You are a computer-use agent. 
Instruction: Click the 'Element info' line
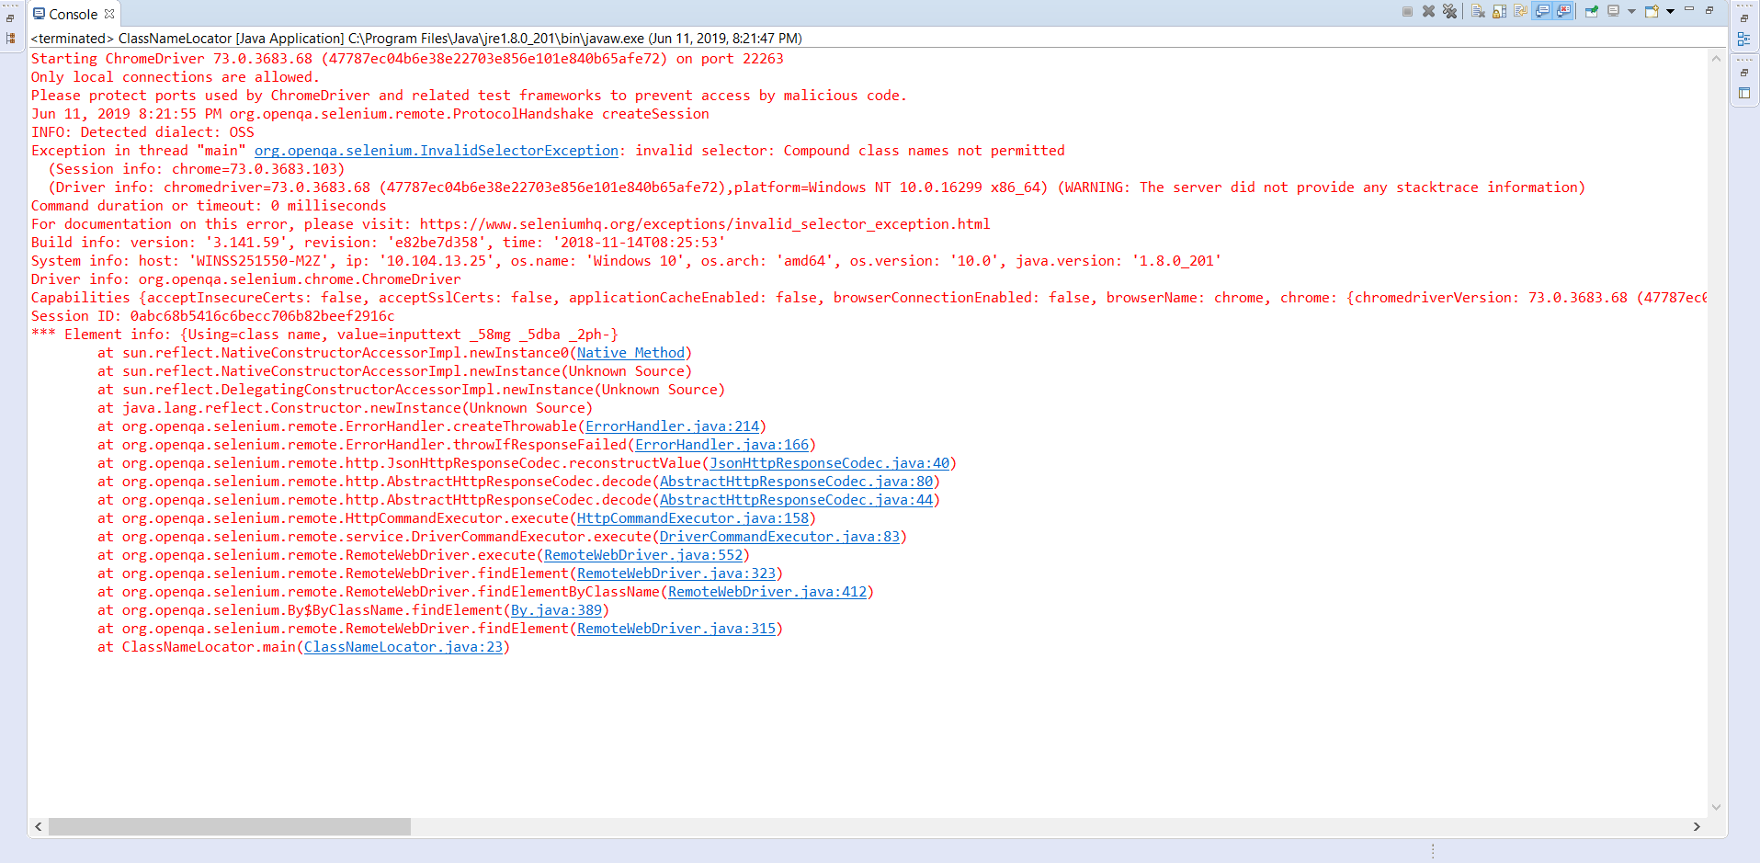(324, 335)
